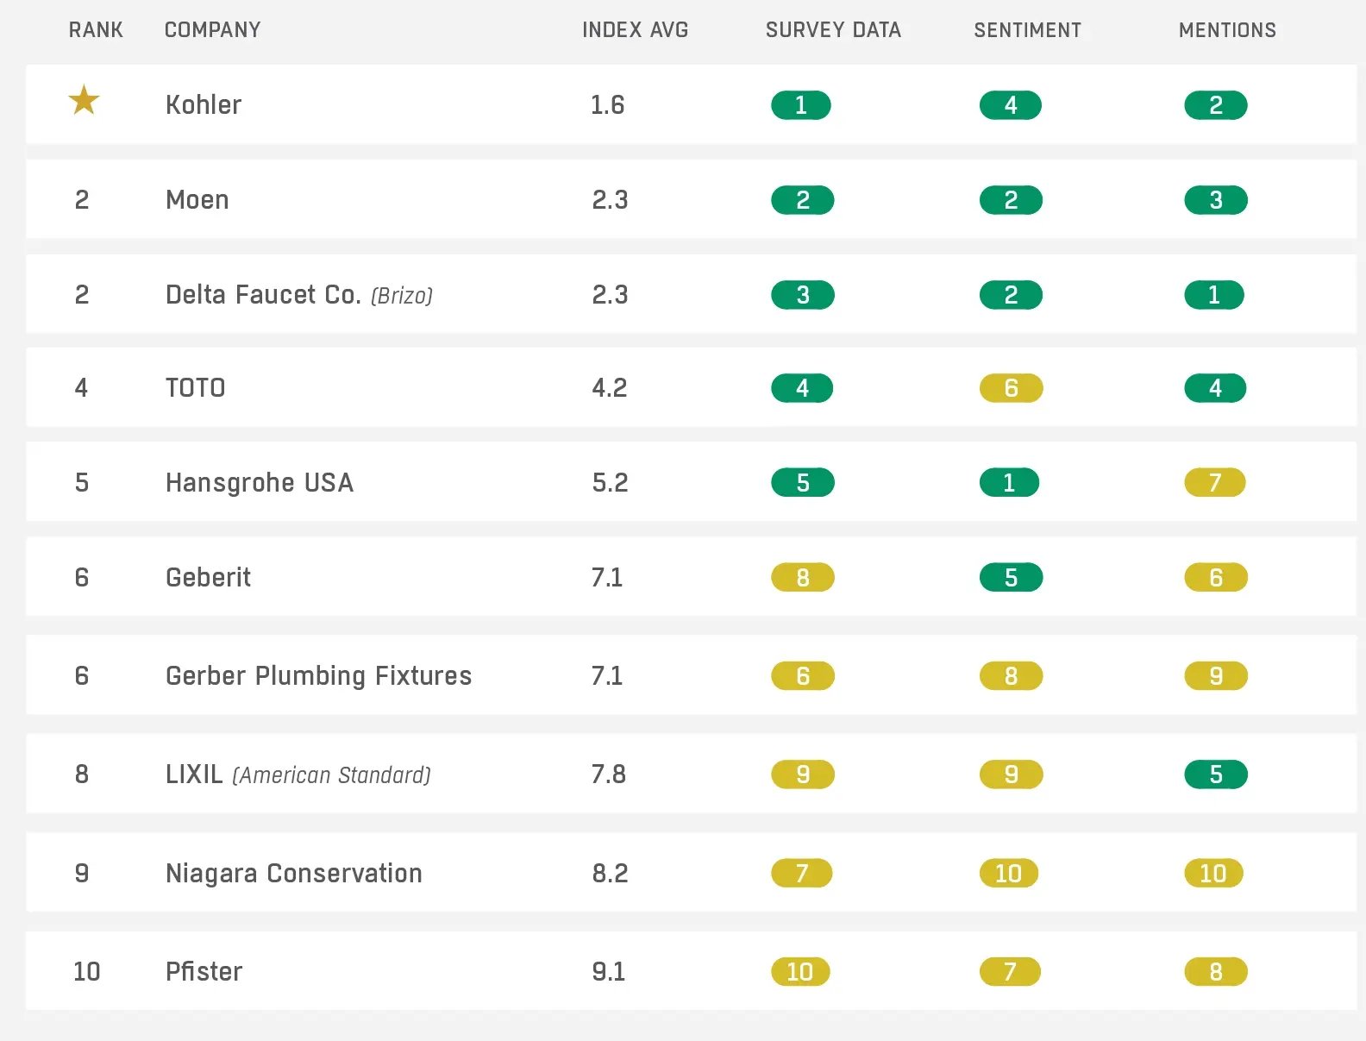Open the Moen company name
This screenshot has height=1041, width=1366.
[x=197, y=200]
